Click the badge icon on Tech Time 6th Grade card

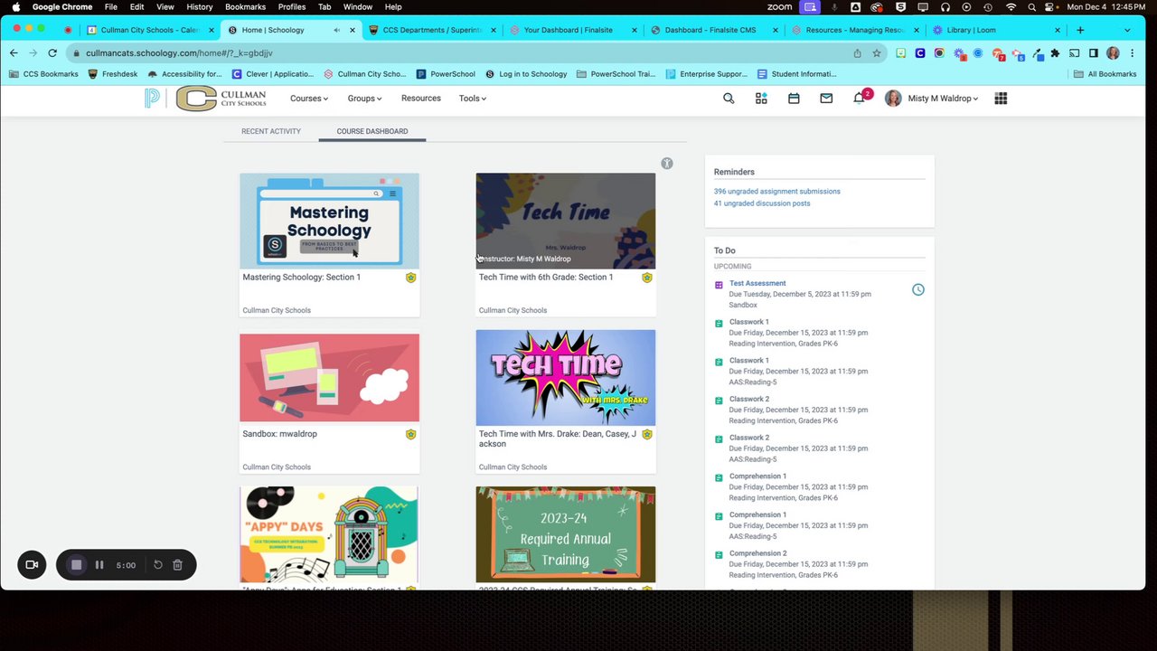pyautogui.click(x=646, y=278)
